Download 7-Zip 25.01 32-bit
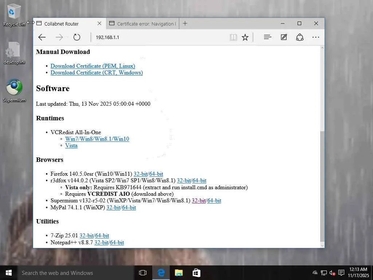This screenshot has width=373, height=280. pyautogui.click(x=86, y=236)
